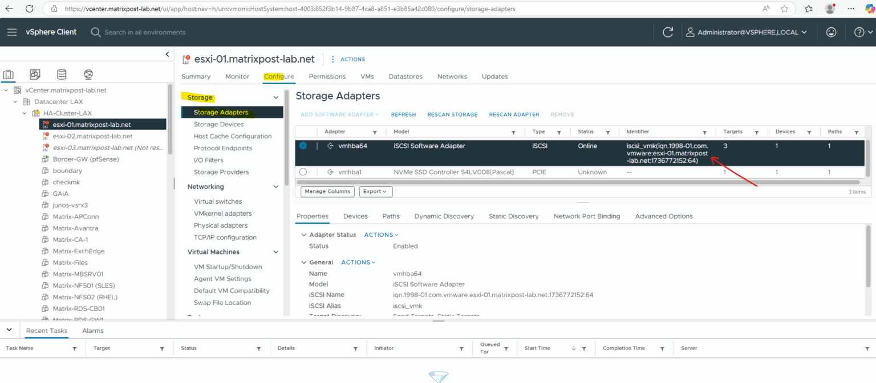Open the help question mark icon
Image resolution: width=876 pixels, height=383 pixels.
tap(859, 32)
